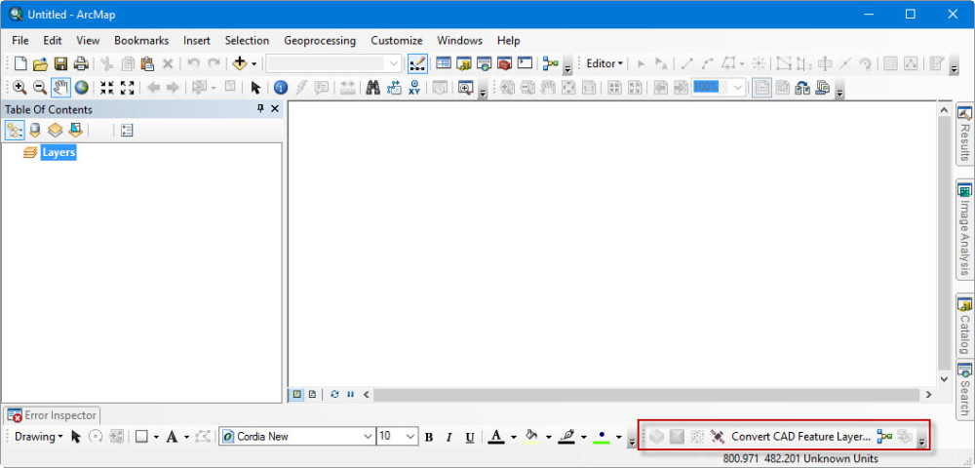This screenshot has width=975, height=468.
Task: Expand the Add Data dropdown arrow
Action: pos(253,64)
